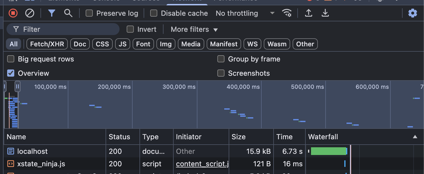Clear the network log
Viewport: 424px width, 174px height.
(x=29, y=13)
